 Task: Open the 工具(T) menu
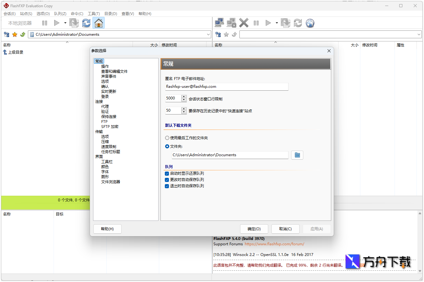[94, 14]
